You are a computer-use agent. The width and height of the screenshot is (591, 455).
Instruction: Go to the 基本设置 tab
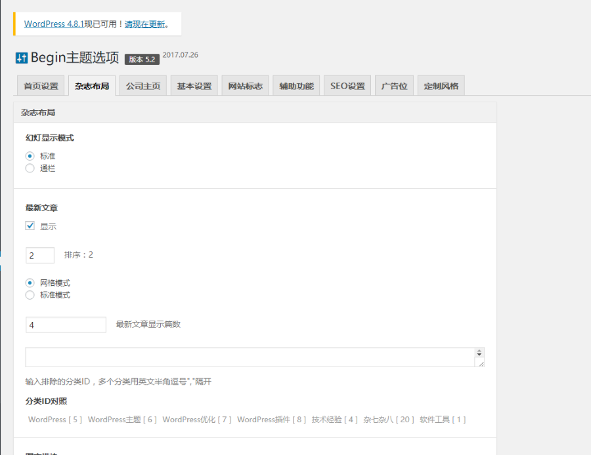click(194, 86)
